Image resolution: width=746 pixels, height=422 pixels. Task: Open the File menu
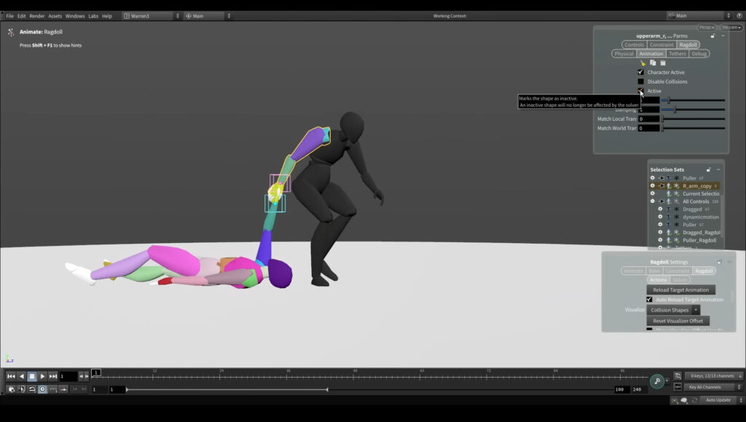tap(9, 16)
